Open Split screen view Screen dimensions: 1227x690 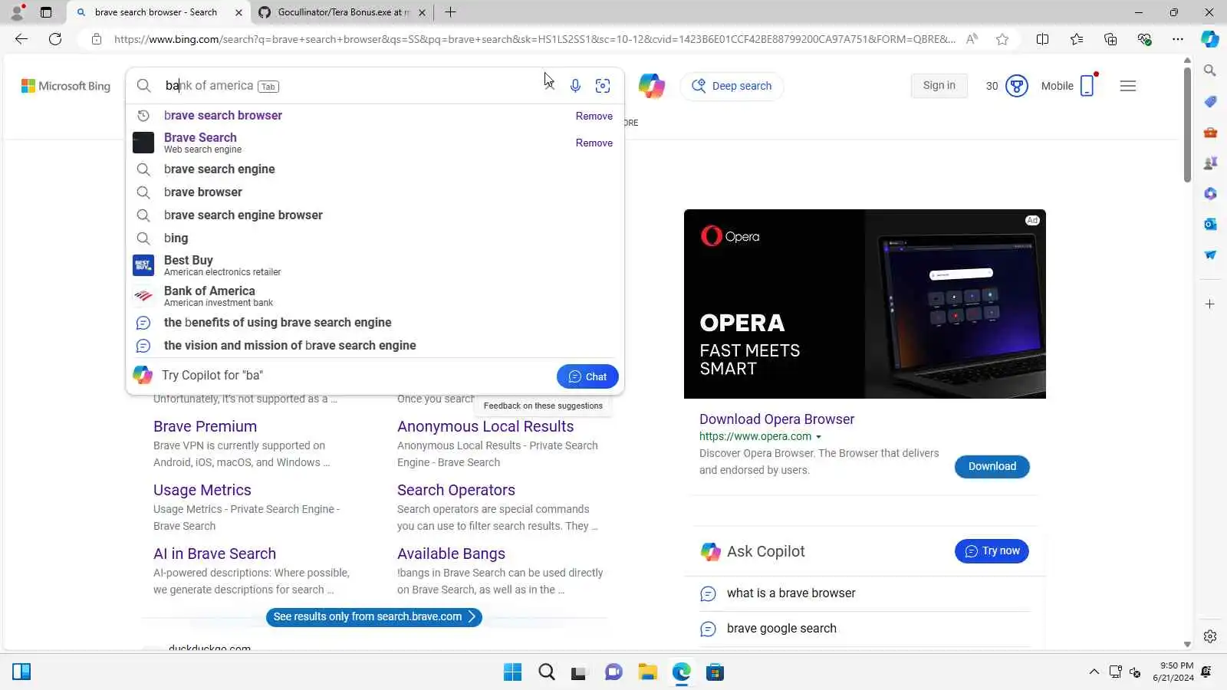(1042, 39)
